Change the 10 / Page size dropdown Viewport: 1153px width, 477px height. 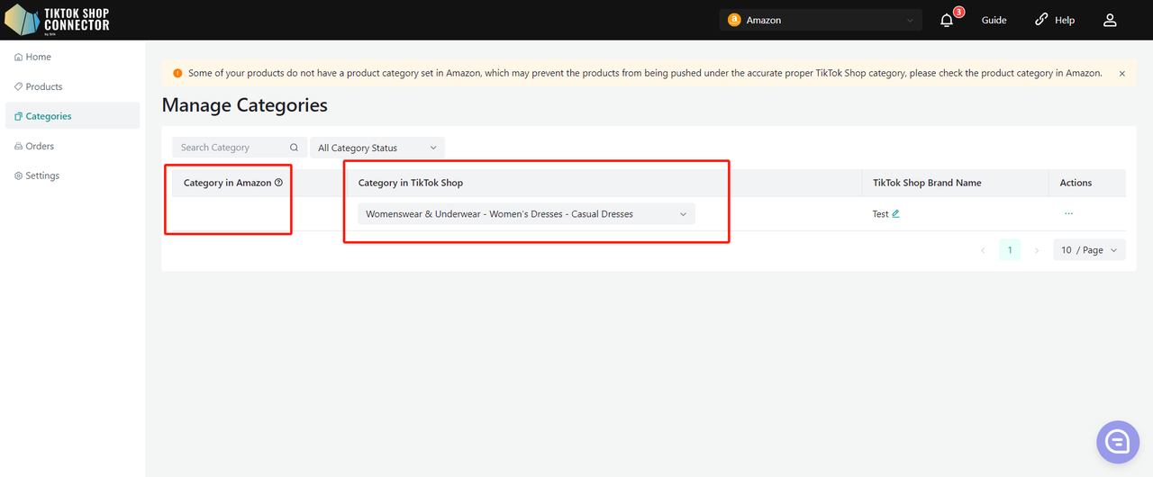pyautogui.click(x=1088, y=250)
